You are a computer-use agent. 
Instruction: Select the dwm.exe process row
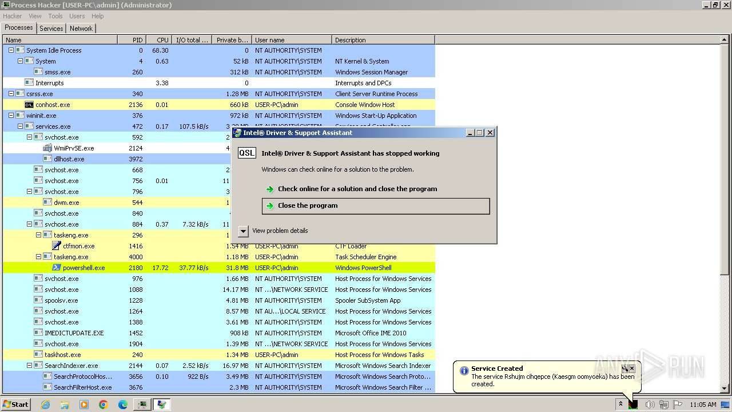(x=117, y=203)
